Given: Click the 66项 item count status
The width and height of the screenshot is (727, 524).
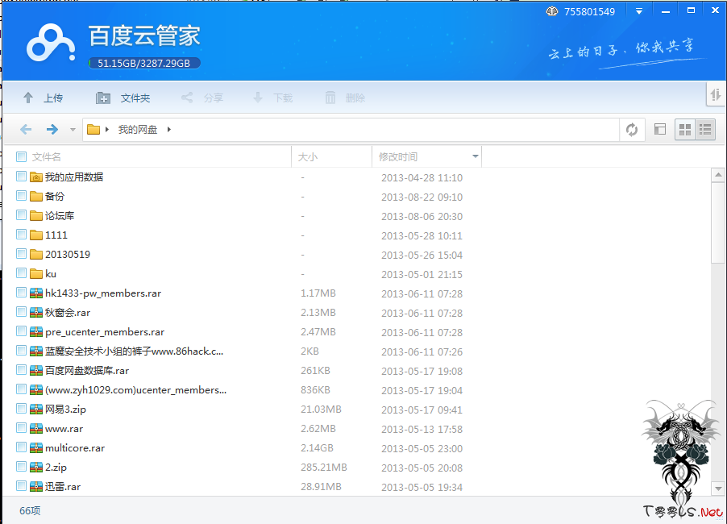Looking at the screenshot, I should (30, 510).
